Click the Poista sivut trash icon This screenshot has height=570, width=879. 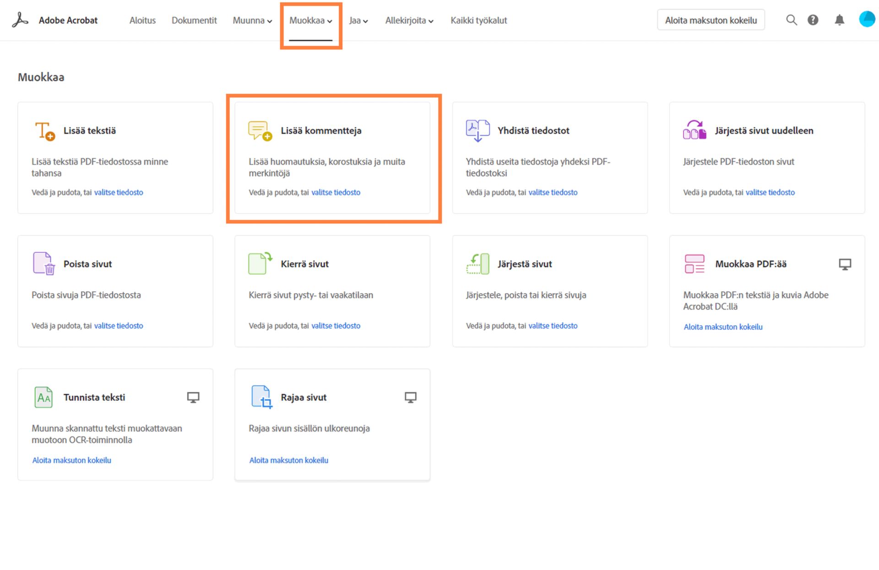44,264
